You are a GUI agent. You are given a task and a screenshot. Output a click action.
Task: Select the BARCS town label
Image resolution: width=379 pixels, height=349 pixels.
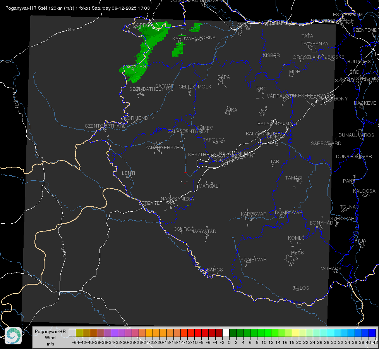tap(214, 270)
